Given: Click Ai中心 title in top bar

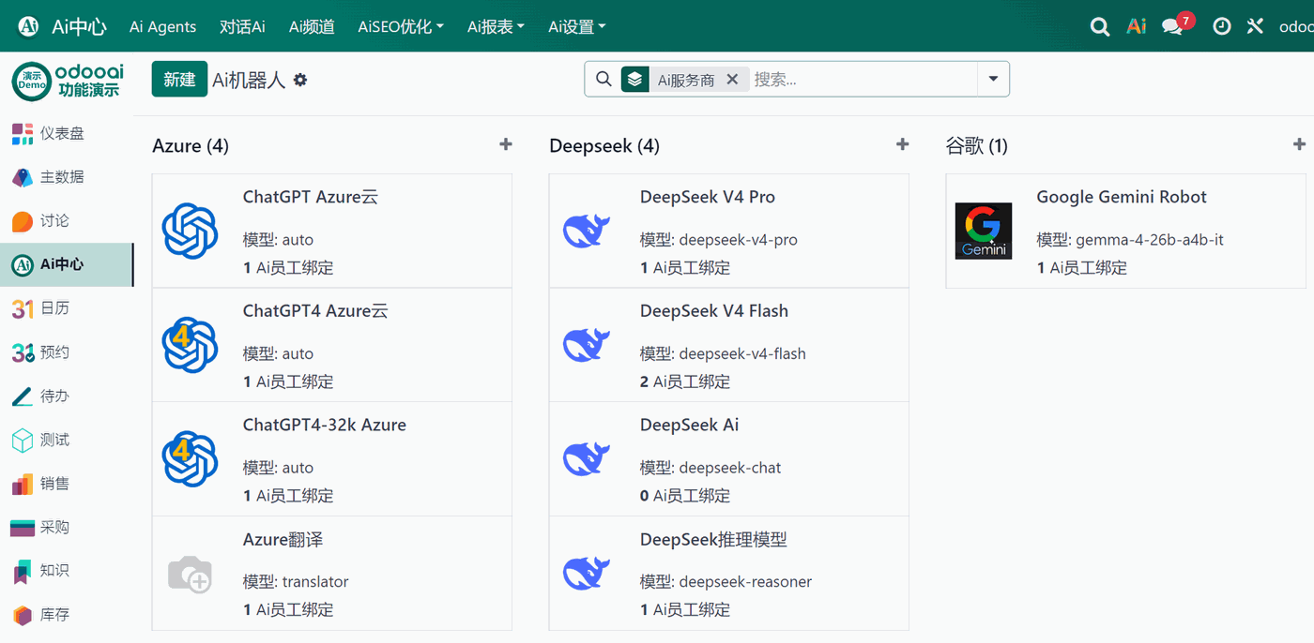Looking at the screenshot, I should [79, 27].
